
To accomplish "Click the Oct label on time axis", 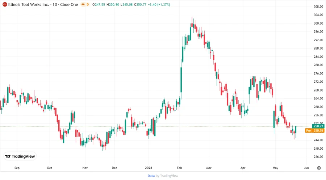I will pos(50,168).
